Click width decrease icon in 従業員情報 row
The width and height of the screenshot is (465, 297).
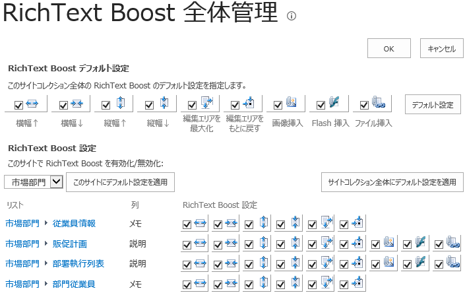[232, 222]
